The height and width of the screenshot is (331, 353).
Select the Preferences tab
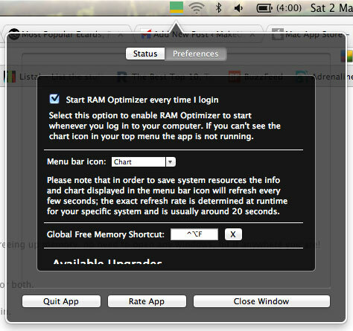click(x=196, y=54)
